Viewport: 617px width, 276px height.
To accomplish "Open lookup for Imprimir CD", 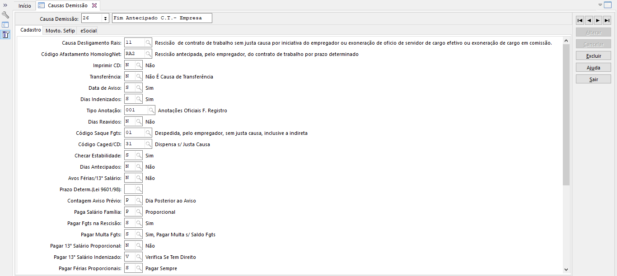I will 139,65.
